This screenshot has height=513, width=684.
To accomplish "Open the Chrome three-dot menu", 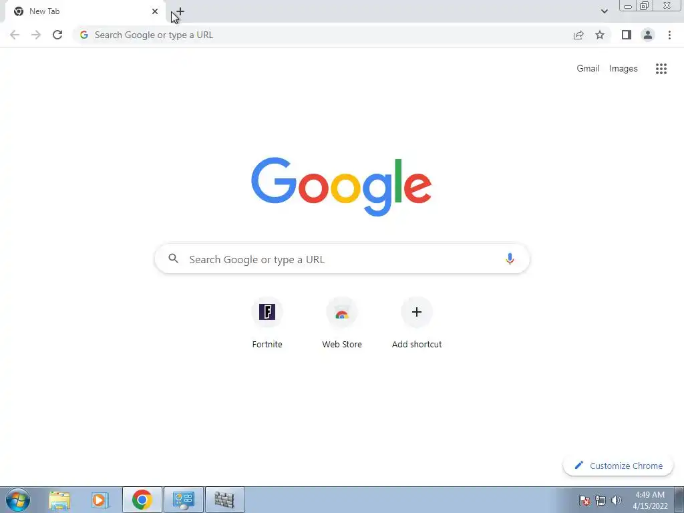I will (669, 35).
